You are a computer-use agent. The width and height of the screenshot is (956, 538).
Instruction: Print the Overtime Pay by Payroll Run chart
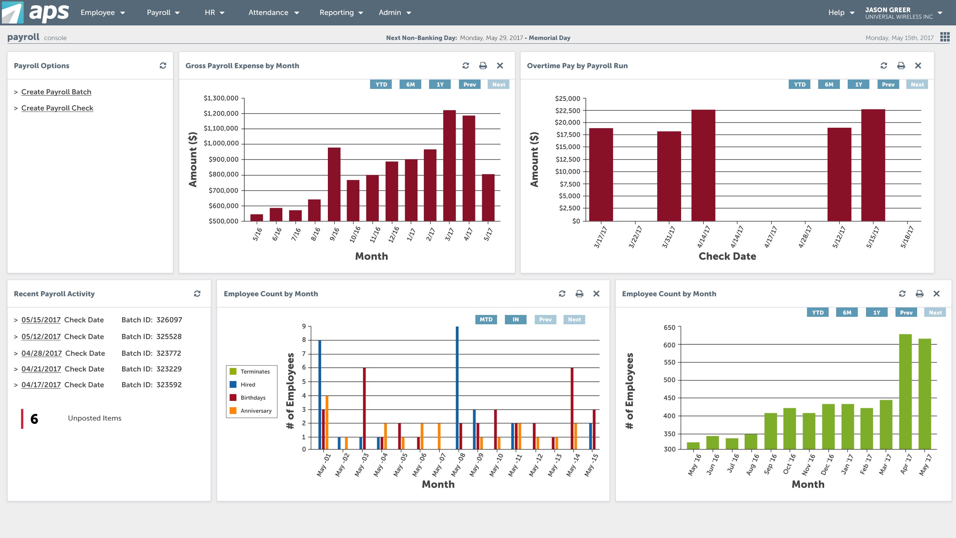901,65
